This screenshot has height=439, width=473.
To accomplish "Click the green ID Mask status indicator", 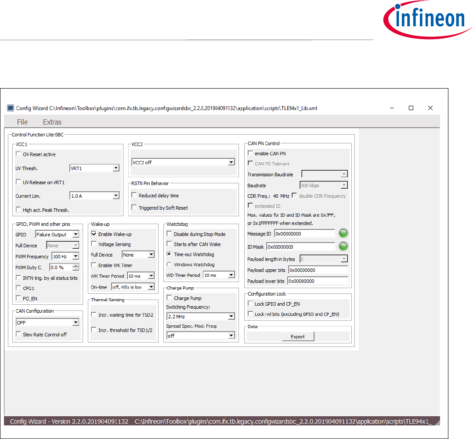I will 343,246.
